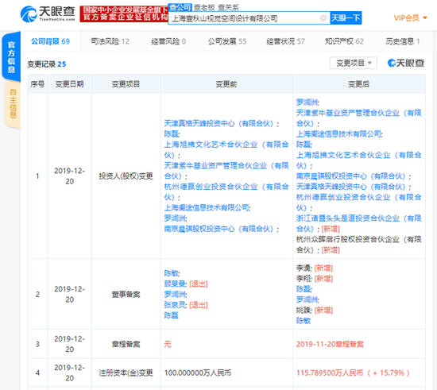Open the 司法风险 12 tab

point(110,41)
